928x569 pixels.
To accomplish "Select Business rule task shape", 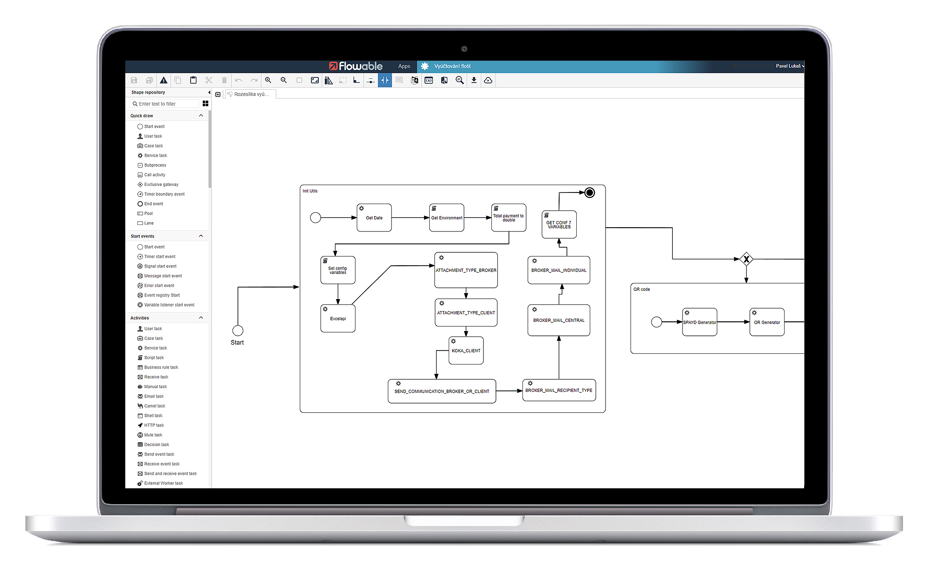I will click(x=158, y=368).
